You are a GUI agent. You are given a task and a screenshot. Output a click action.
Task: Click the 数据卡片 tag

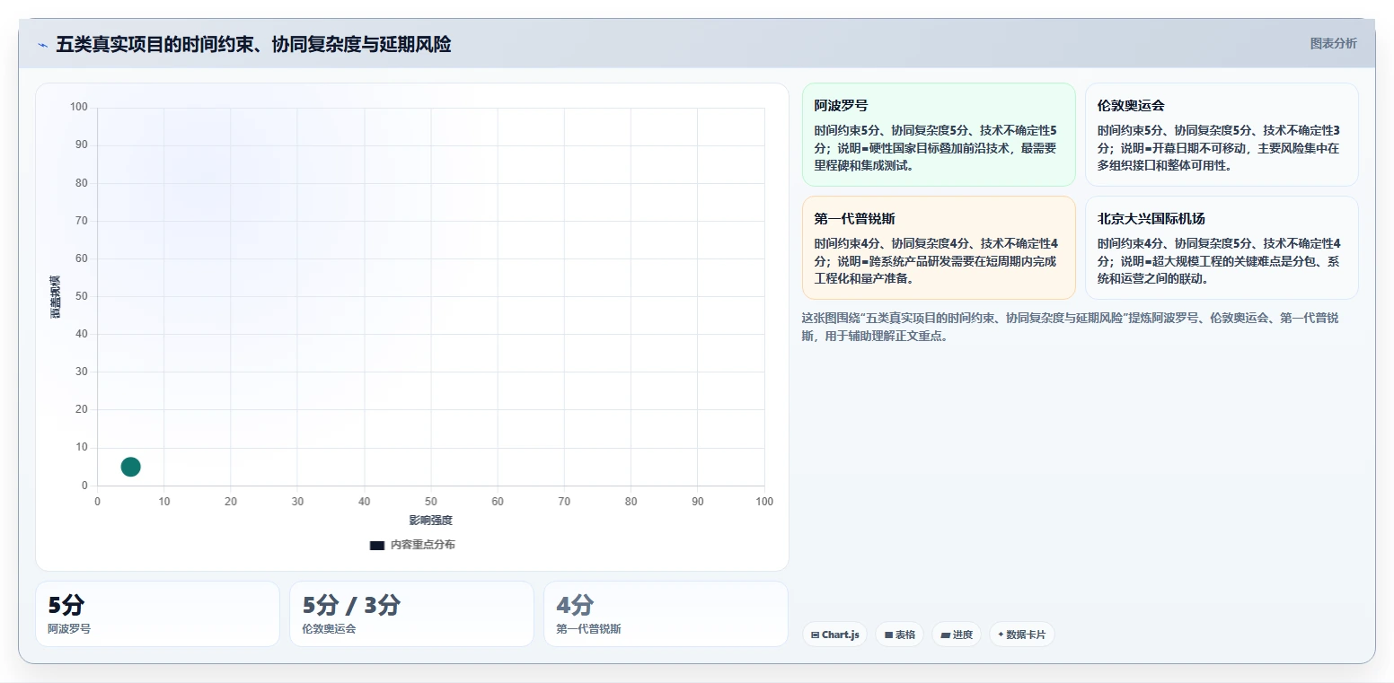(1021, 635)
